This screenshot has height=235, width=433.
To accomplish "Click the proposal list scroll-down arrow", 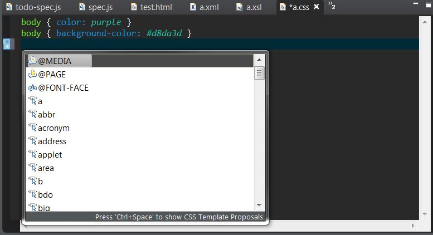I will click(259, 205).
